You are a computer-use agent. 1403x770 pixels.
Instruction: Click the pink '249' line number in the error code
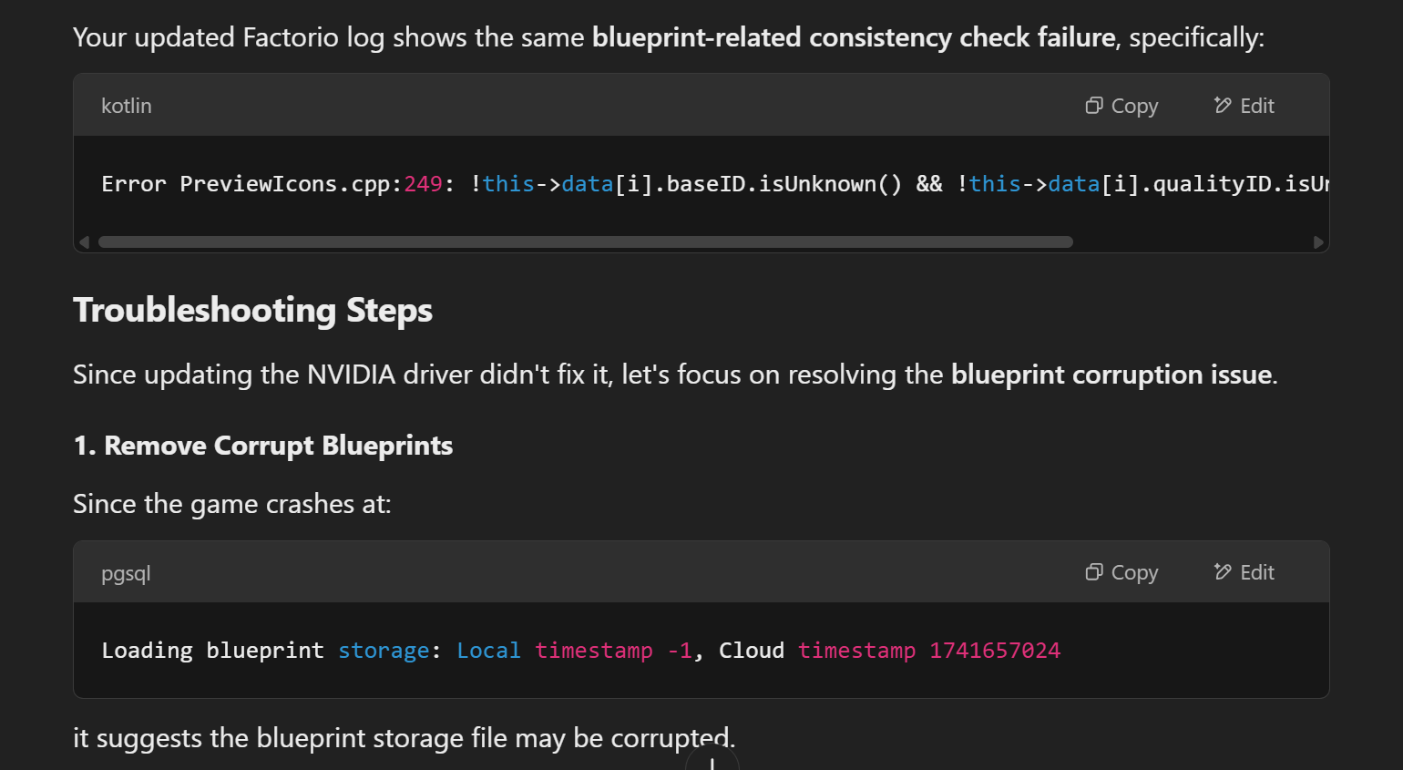click(423, 184)
